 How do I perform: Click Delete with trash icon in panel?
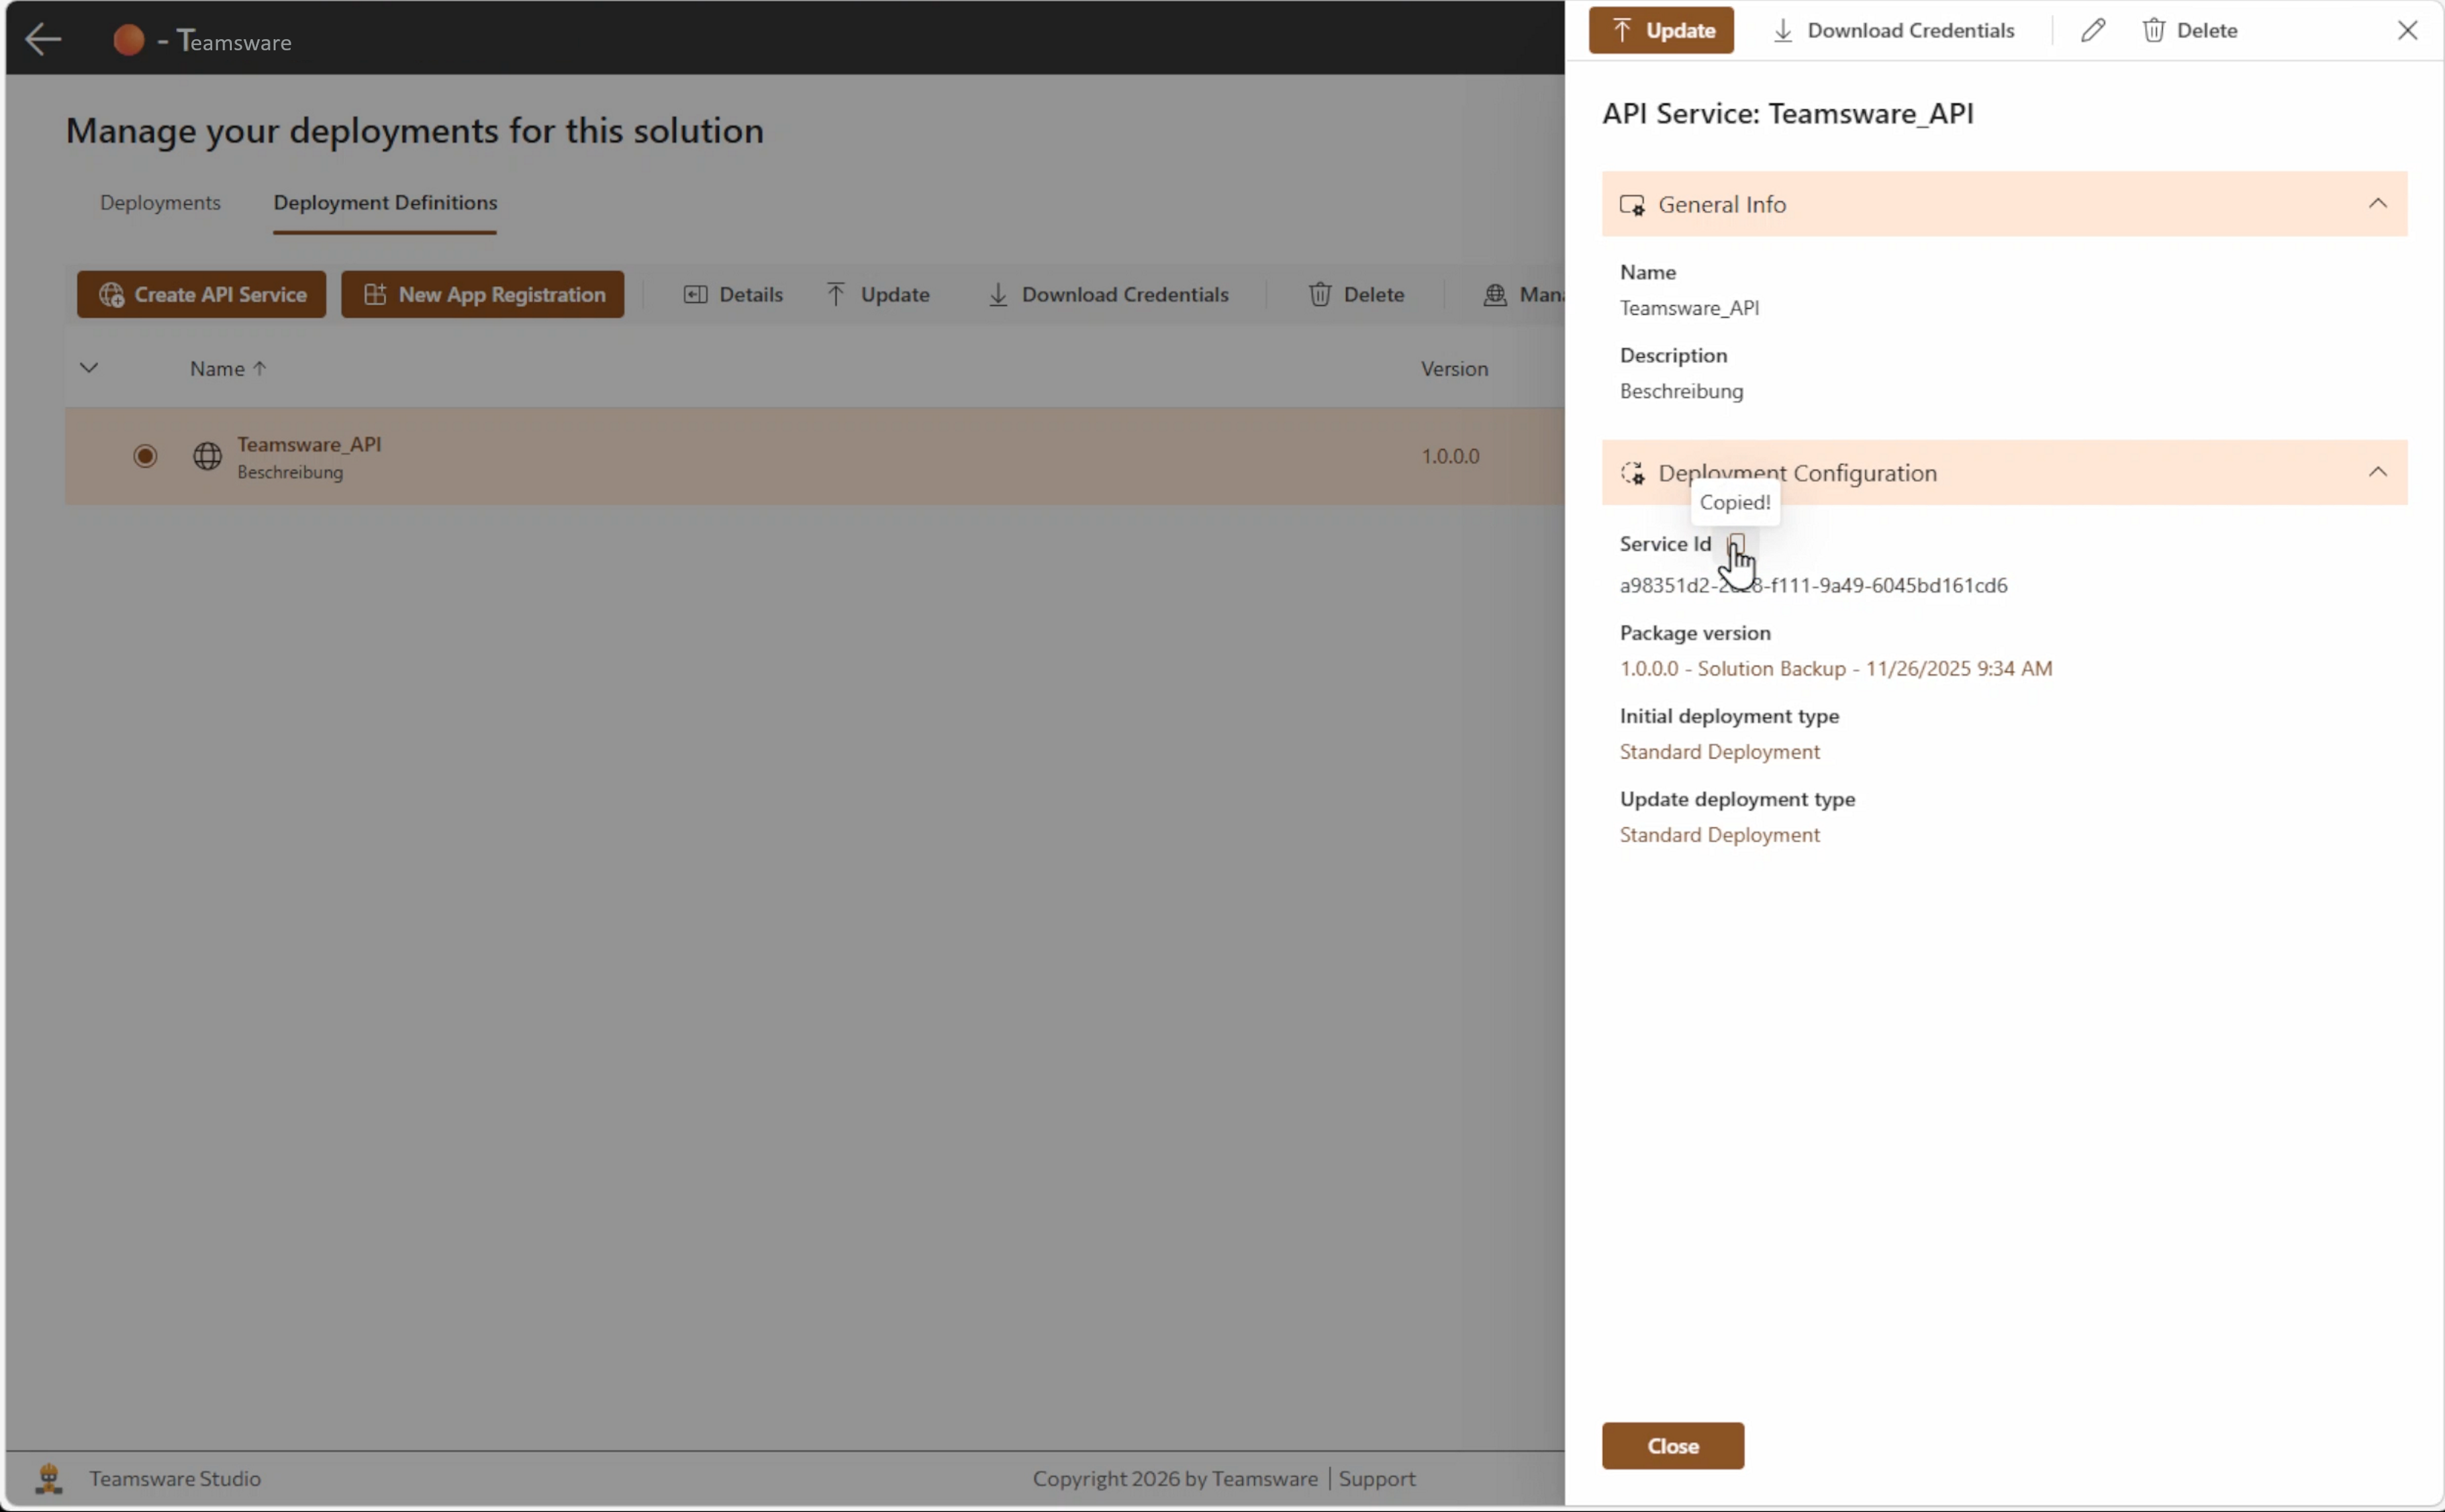click(2189, 30)
